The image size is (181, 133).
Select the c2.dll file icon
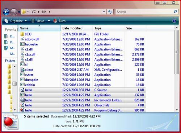point(22,59)
